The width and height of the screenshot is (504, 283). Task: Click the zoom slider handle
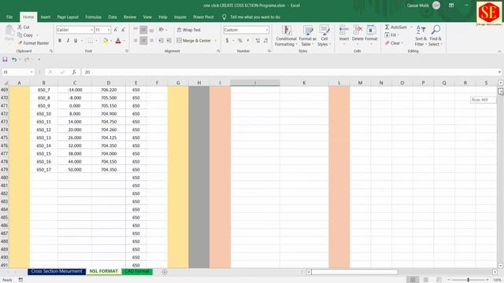(469, 280)
